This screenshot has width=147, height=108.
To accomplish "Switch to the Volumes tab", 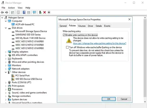I will (82, 26).
